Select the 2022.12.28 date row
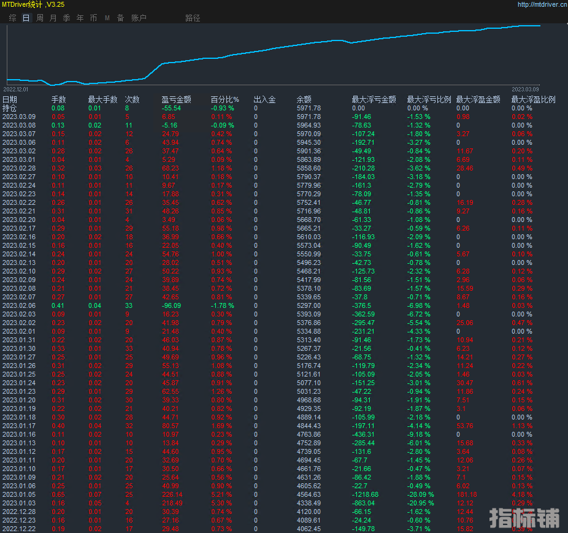 (x=19, y=512)
